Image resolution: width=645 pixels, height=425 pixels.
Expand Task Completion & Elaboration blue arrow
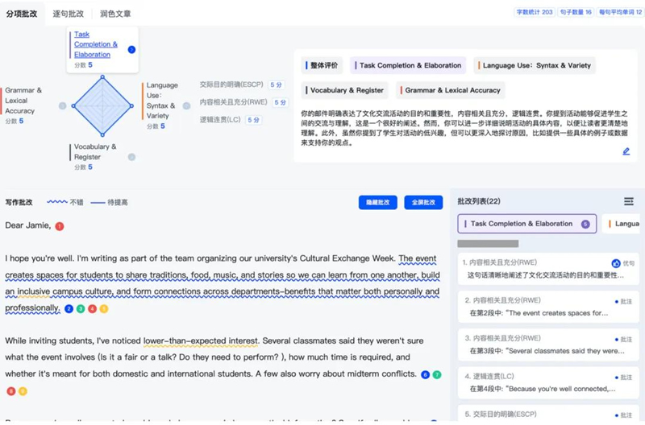click(x=131, y=50)
